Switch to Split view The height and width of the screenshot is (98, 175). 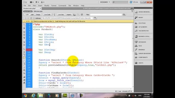pyautogui.click(x=32, y=14)
